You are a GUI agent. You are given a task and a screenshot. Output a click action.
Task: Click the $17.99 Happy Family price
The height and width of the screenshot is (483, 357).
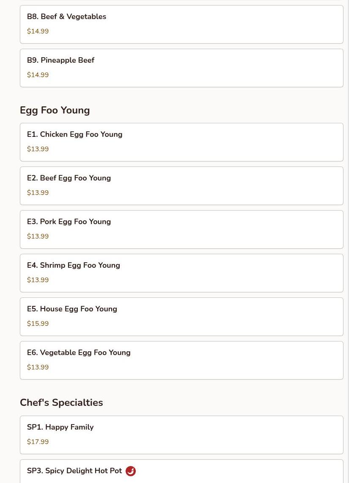tap(38, 442)
